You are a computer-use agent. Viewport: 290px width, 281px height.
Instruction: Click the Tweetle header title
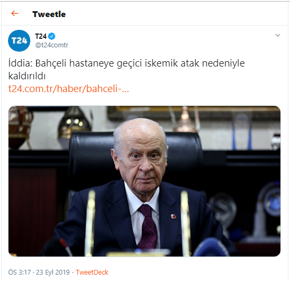[x=49, y=14]
